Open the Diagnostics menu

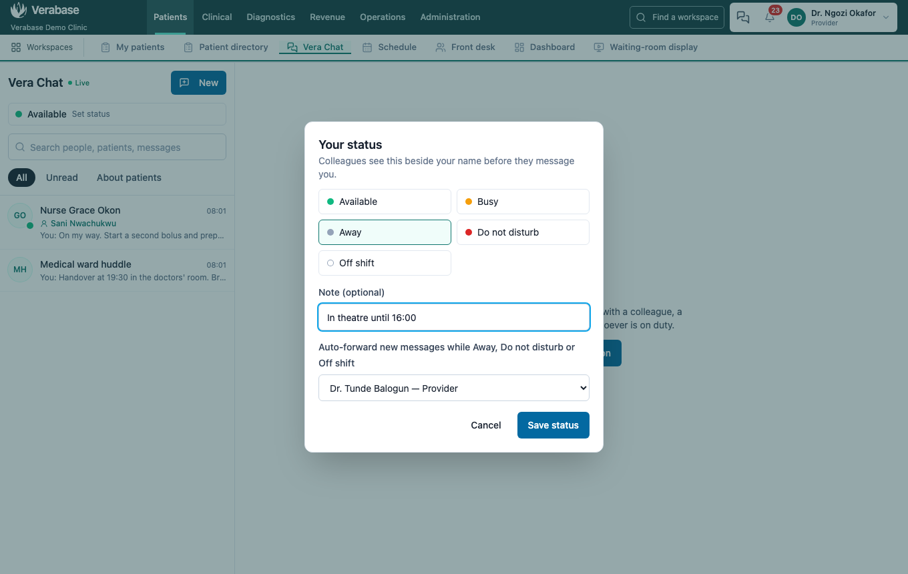click(271, 17)
